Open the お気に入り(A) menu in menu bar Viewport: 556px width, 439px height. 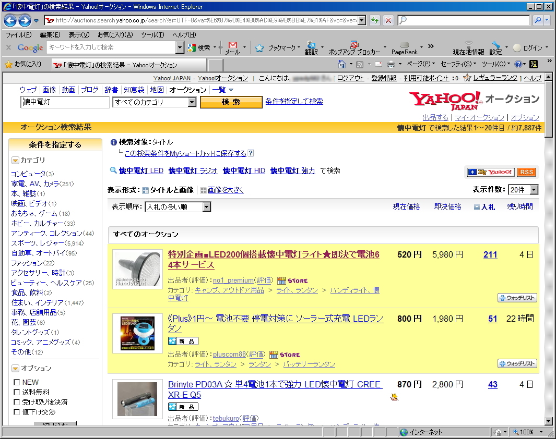point(115,34)
